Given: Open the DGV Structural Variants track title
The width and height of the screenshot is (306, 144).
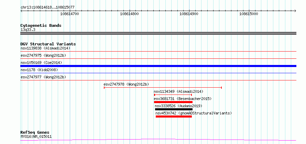Looking at the screenshot, I should tap(48, 44).
